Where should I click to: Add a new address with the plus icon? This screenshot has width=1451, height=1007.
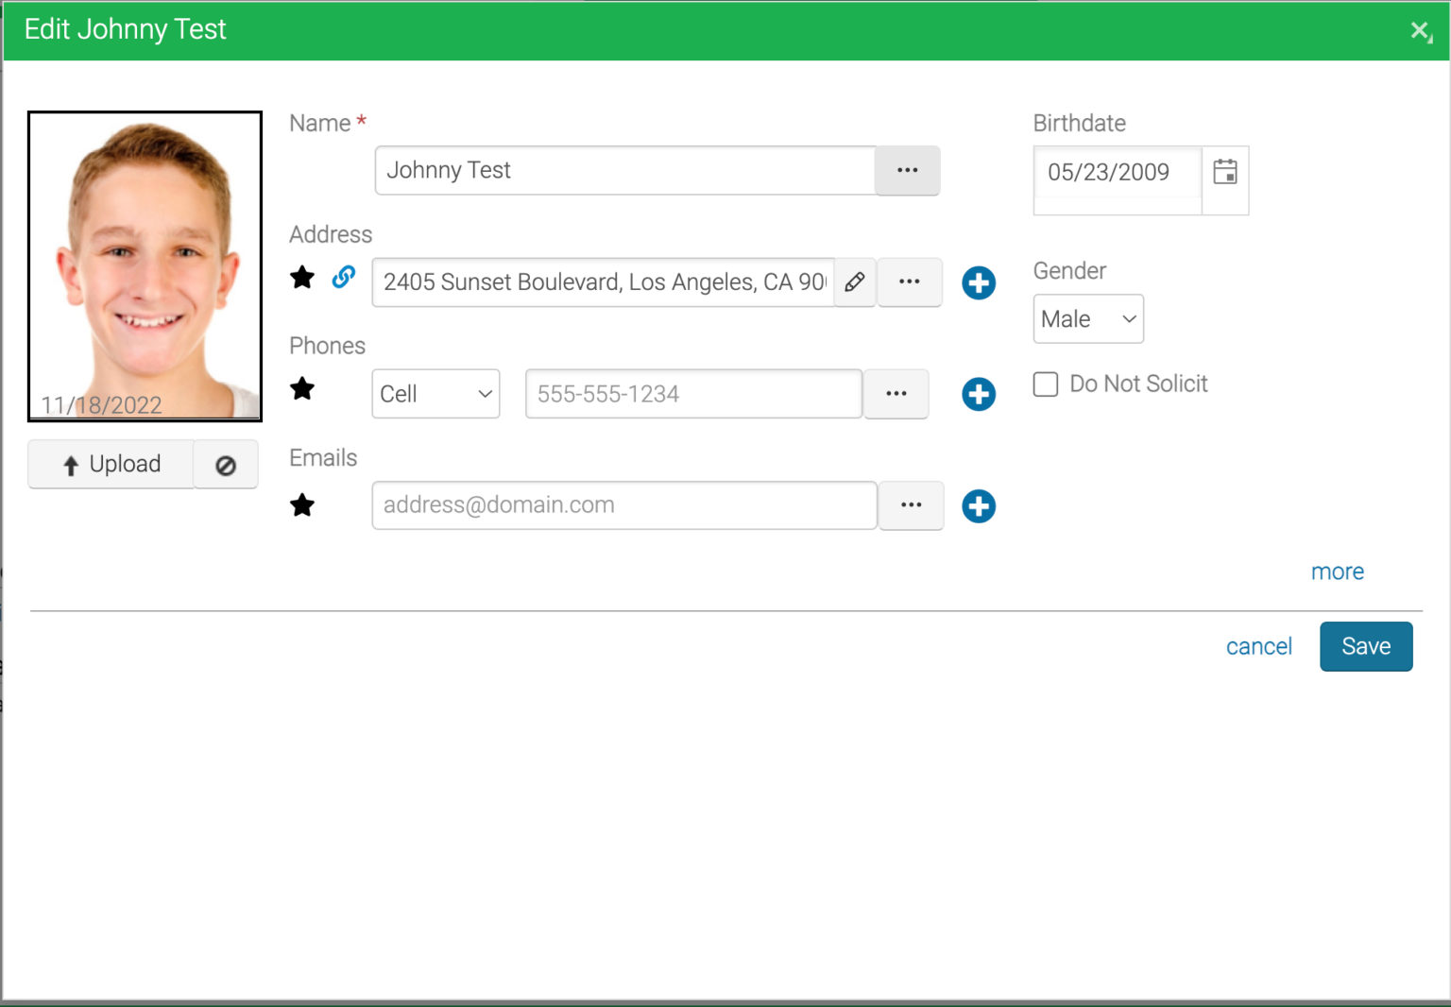979,282
